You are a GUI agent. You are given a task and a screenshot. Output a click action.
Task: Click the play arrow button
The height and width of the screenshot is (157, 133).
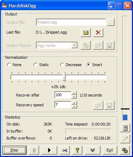49,150
